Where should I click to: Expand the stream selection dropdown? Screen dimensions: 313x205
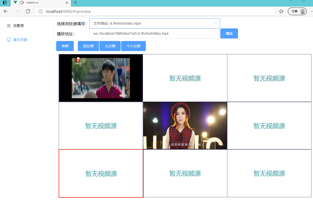[x=155, y=23]
